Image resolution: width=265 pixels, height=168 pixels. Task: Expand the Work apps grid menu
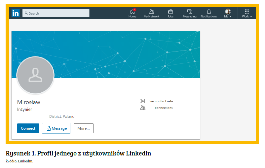click(x=247, y=13)
